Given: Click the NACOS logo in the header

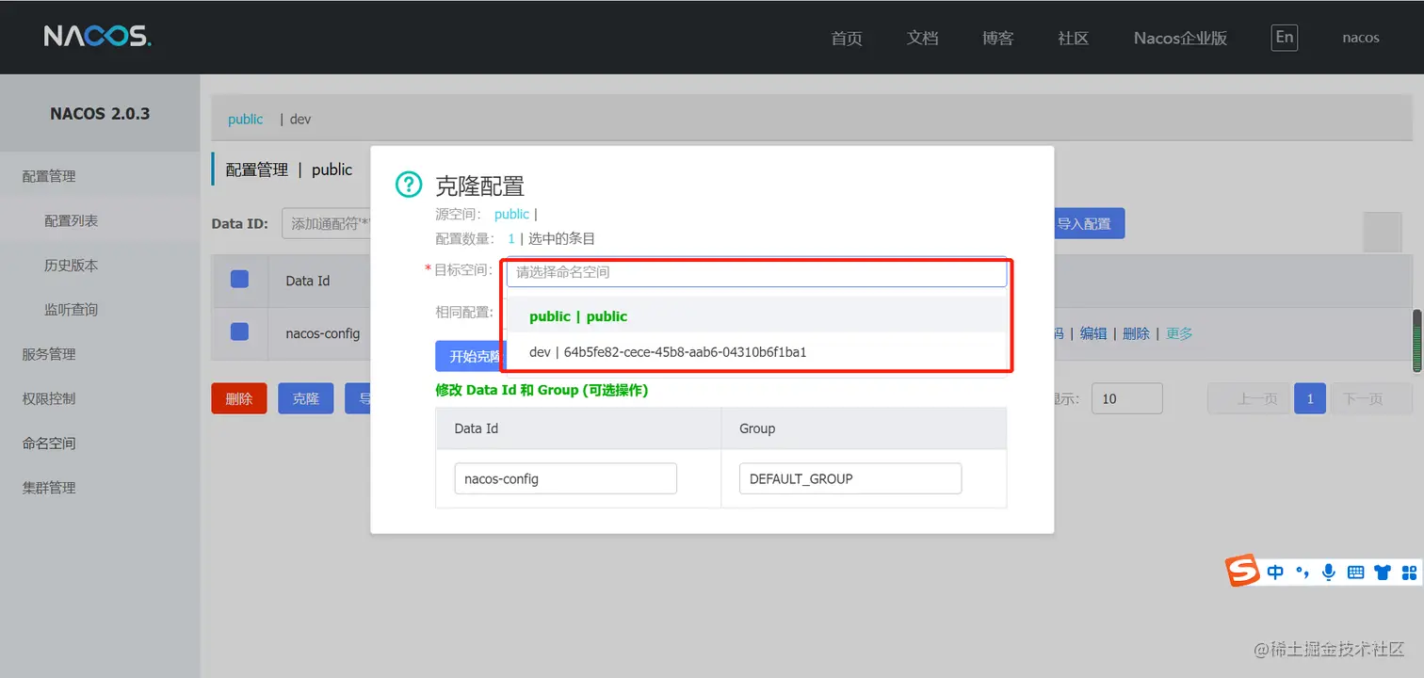Looking at the screenshot, I should pyautogui.click(x=97, y=37).
